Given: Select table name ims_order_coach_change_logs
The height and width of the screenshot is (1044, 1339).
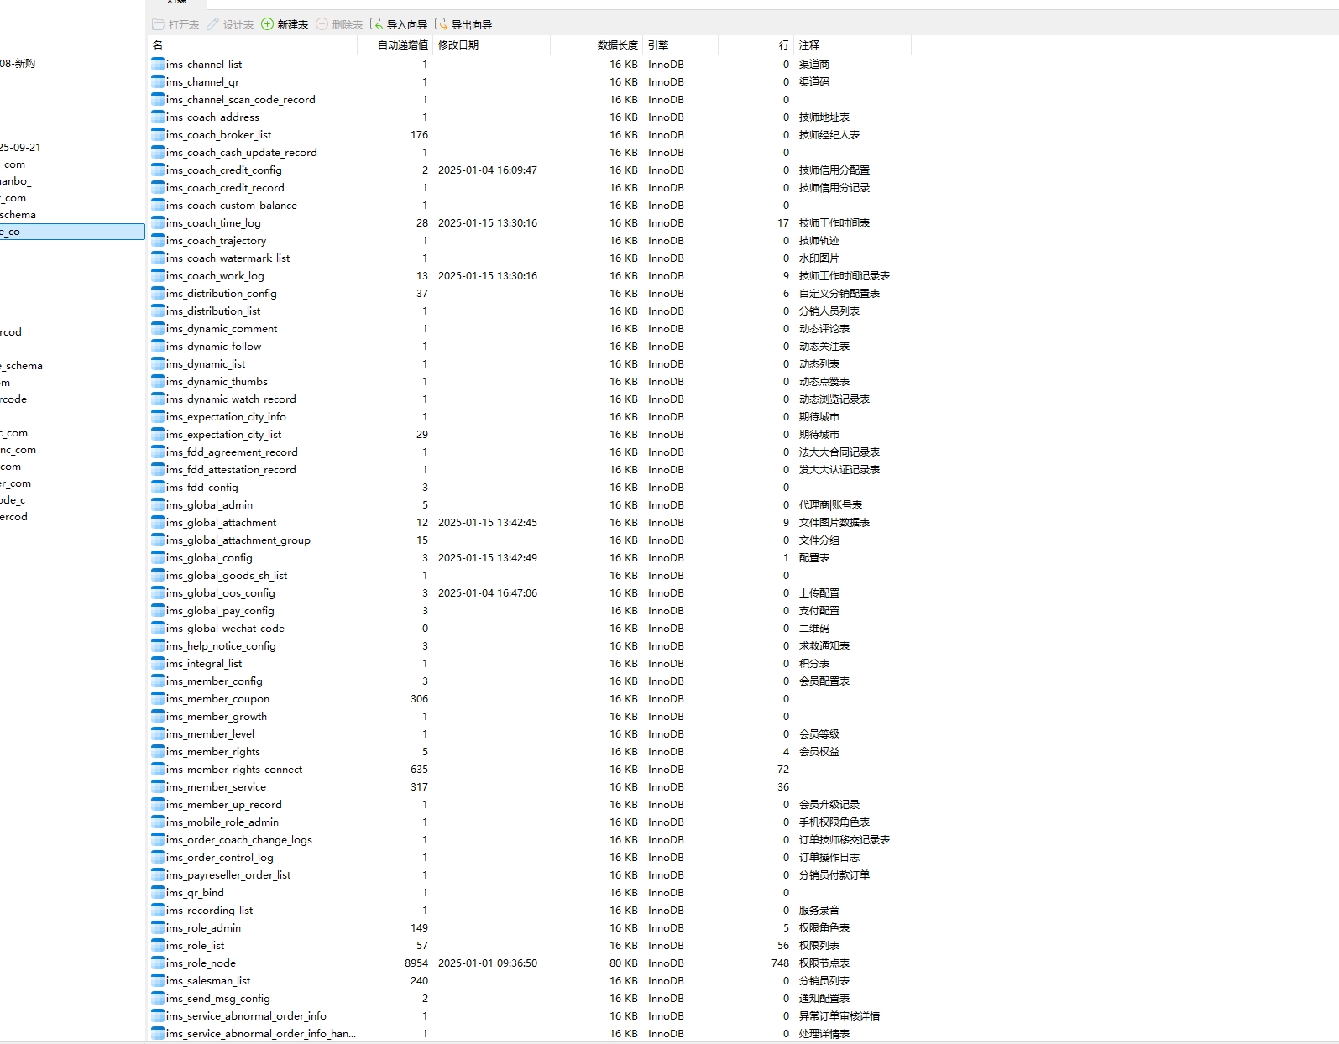Looking at the screenshot, I should 239,839.
